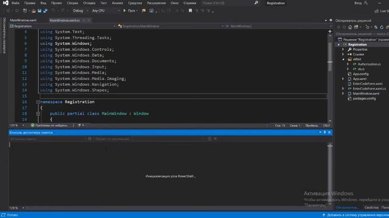
Task: Open the Отладка menu
Action: [89, 3]
